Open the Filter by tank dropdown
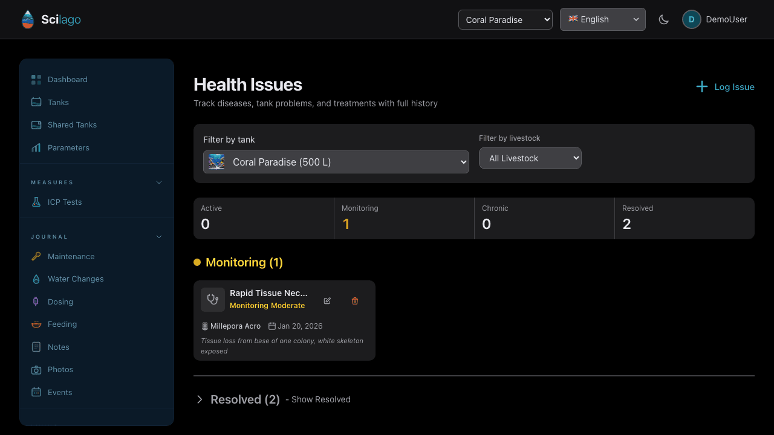The height and width of the screenshot is (435, 774). pos(336,162)
